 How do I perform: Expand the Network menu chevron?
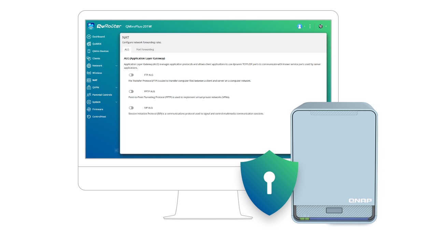point(116,66)
